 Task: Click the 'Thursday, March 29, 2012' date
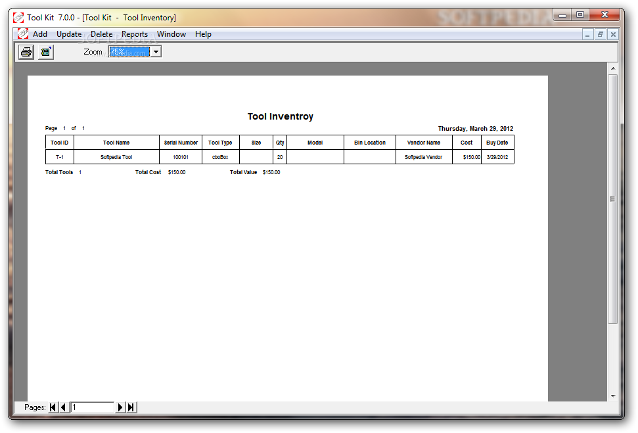click(475, 129)
